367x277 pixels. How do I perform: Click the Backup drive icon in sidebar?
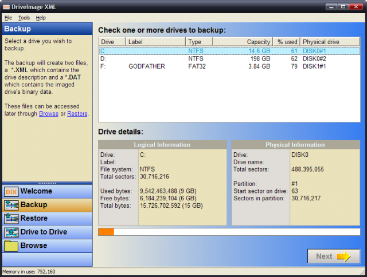[x=11, y=205]
